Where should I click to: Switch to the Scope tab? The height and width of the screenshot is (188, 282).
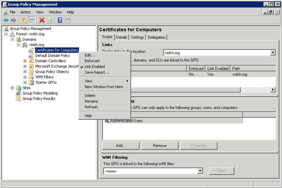click(107, 37)
